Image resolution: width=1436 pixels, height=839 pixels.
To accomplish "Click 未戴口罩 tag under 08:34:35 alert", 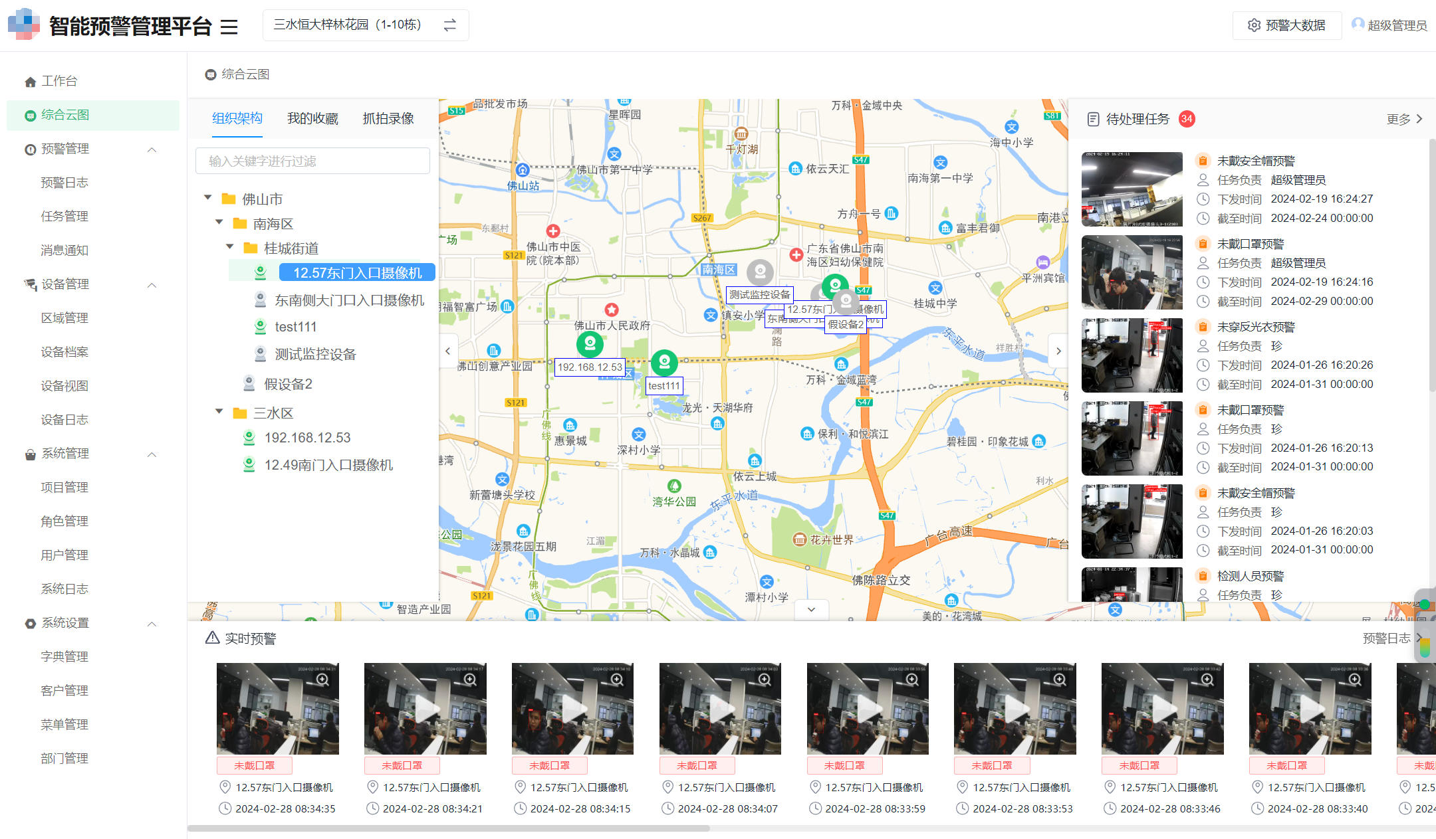I will tap(254, 765).
